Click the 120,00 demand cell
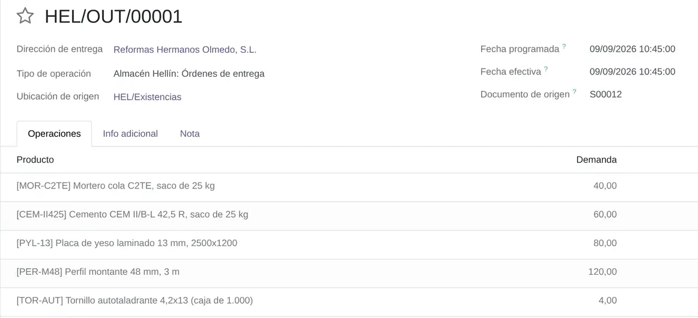Viewport: 698px width, 318px height. coord(602,272)
